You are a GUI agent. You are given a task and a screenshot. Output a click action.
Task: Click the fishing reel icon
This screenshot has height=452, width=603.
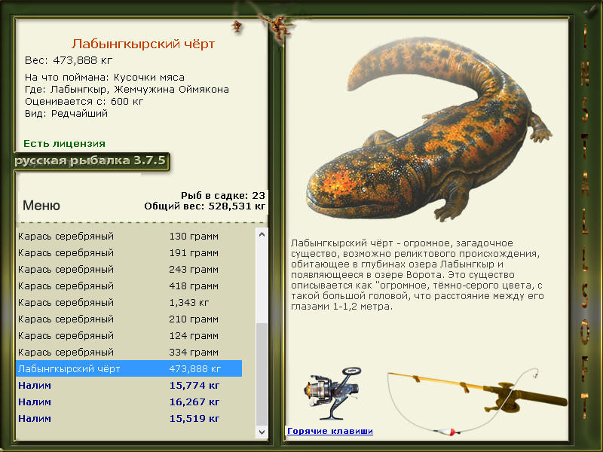(333, 392)
